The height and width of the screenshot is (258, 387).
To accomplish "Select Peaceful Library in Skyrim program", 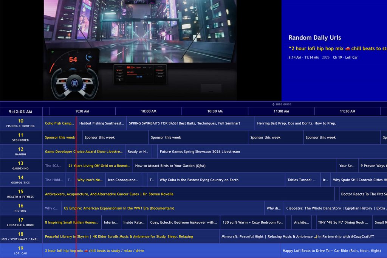I will tap(119, 236).
